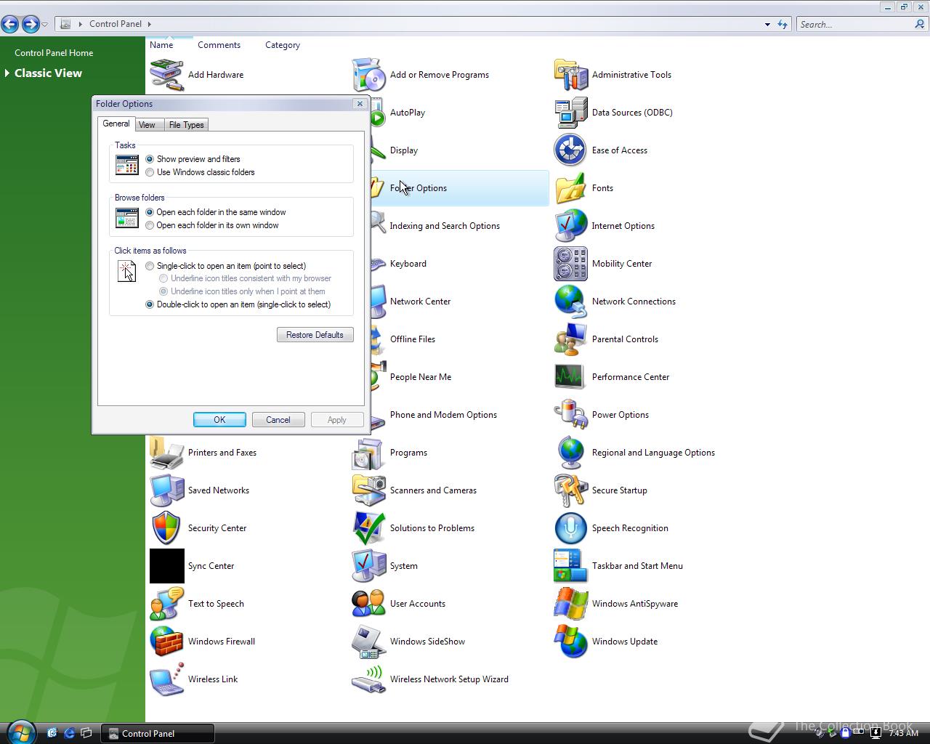Open the Internet Options icon
The width and height of the screenshot is (930, 744).
point(570,226)
